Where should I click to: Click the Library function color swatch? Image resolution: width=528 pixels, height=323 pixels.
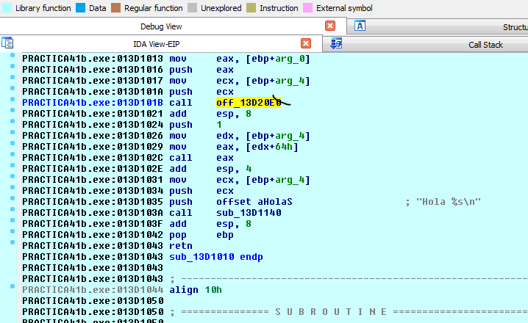6,8
